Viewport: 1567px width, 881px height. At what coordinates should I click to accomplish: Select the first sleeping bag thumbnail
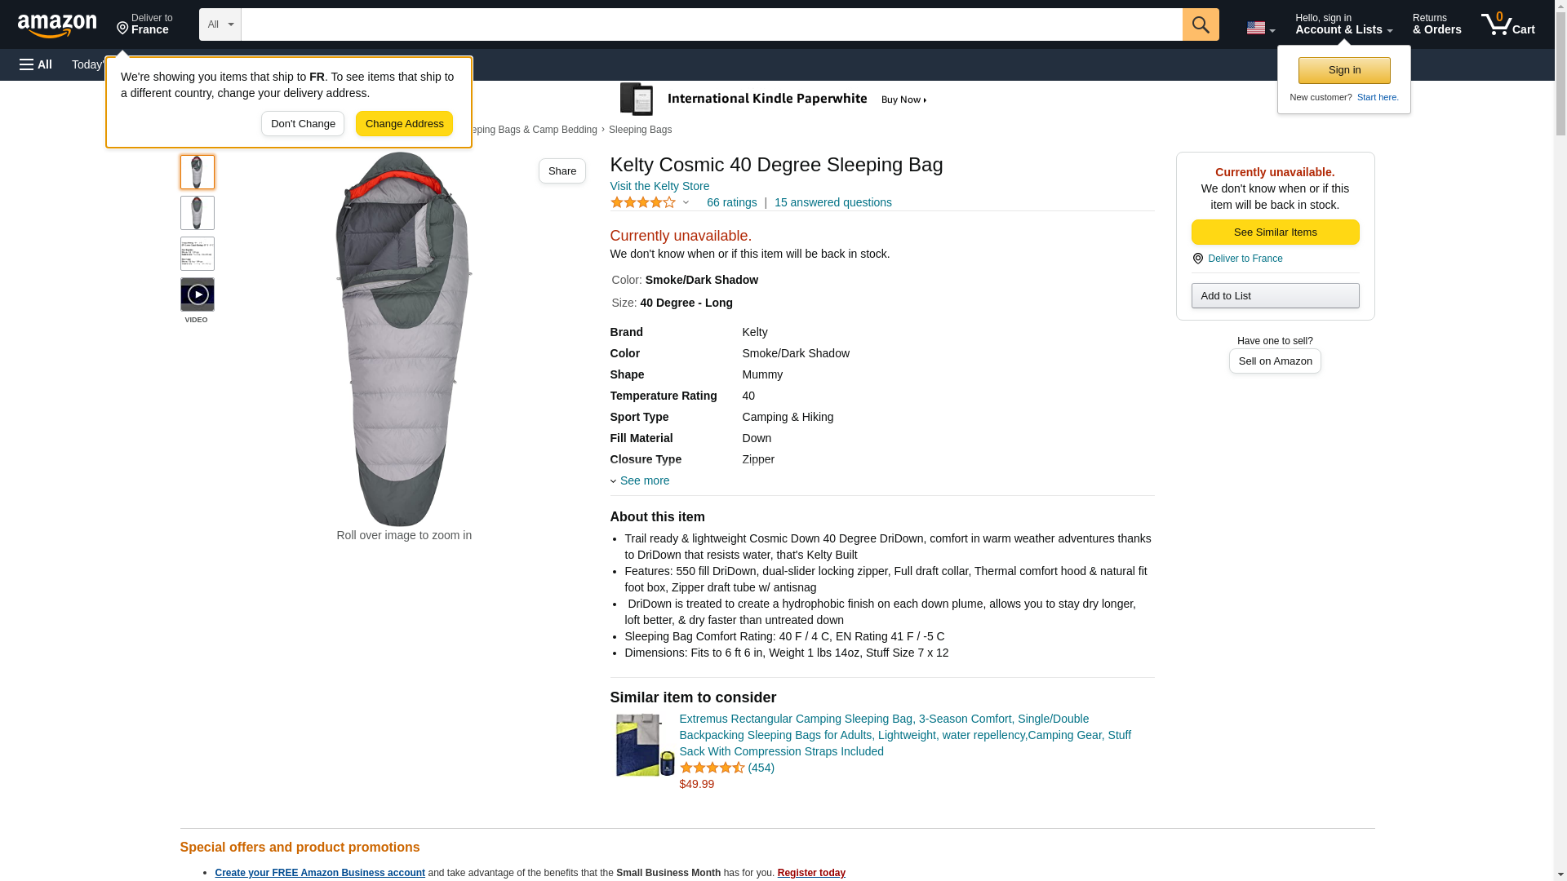(198, 172)
